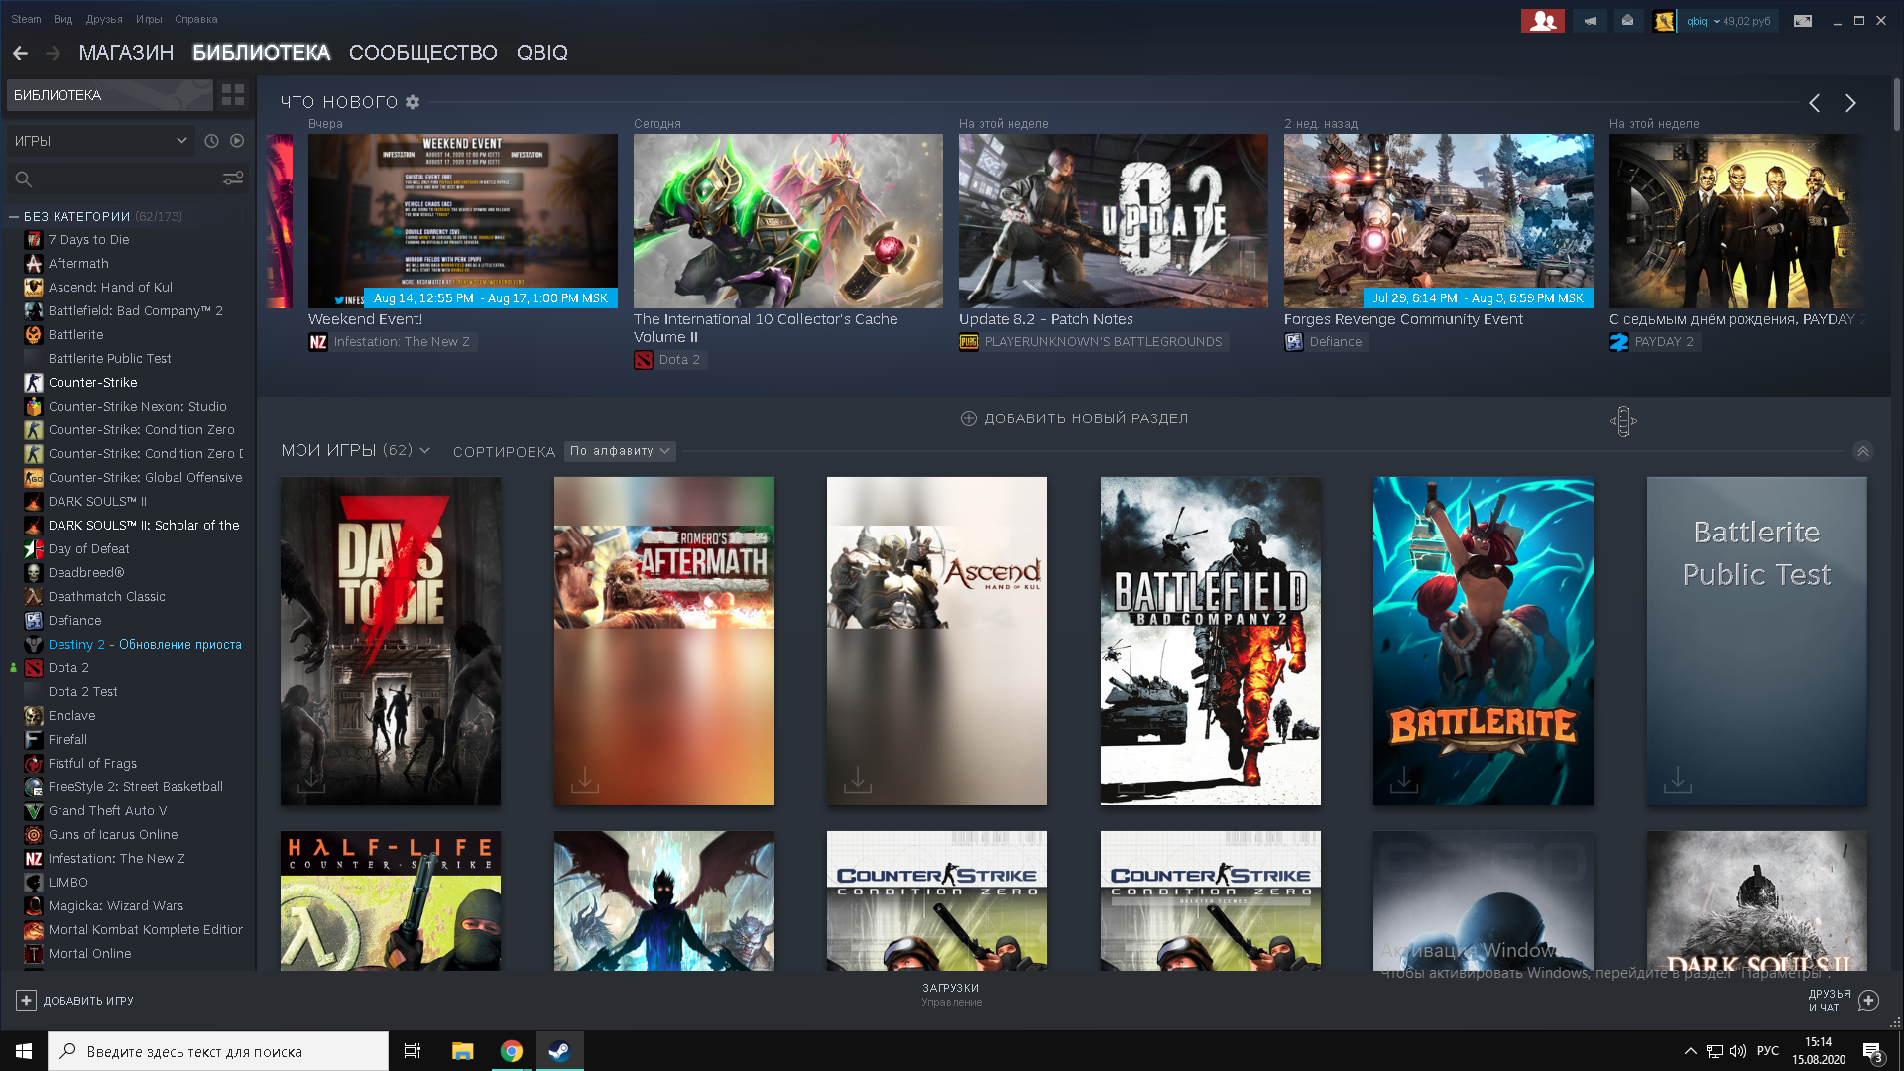Viewport: 1904px width, 1071px height.
Task: Go forward with the right arrow
Action: (x=54, y=53)
